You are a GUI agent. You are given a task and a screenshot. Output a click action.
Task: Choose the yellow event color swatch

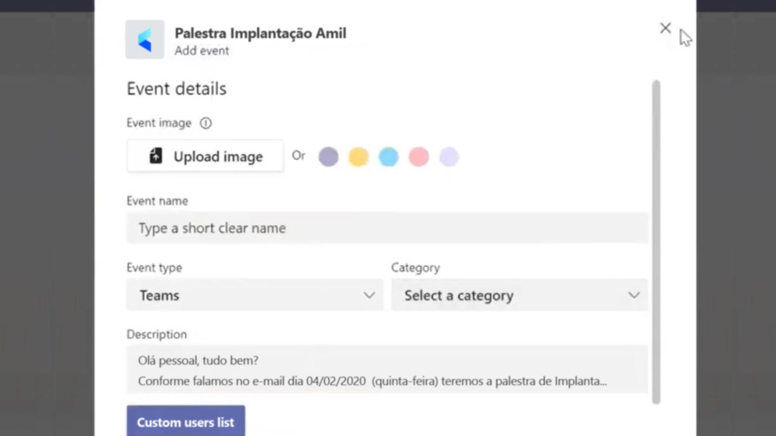[358, 157]
